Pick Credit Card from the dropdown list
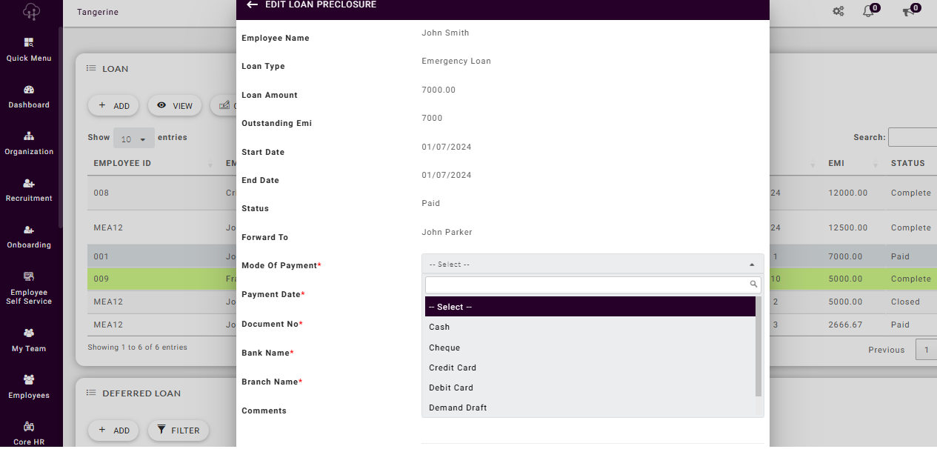The width and height of the screenshot is (937, 449). 453,367
